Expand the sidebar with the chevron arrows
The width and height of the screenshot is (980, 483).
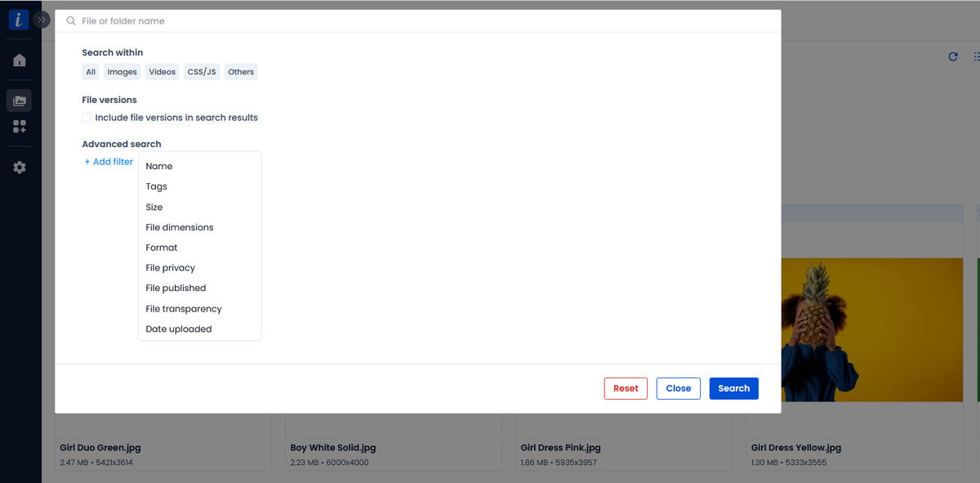point(42,19)
